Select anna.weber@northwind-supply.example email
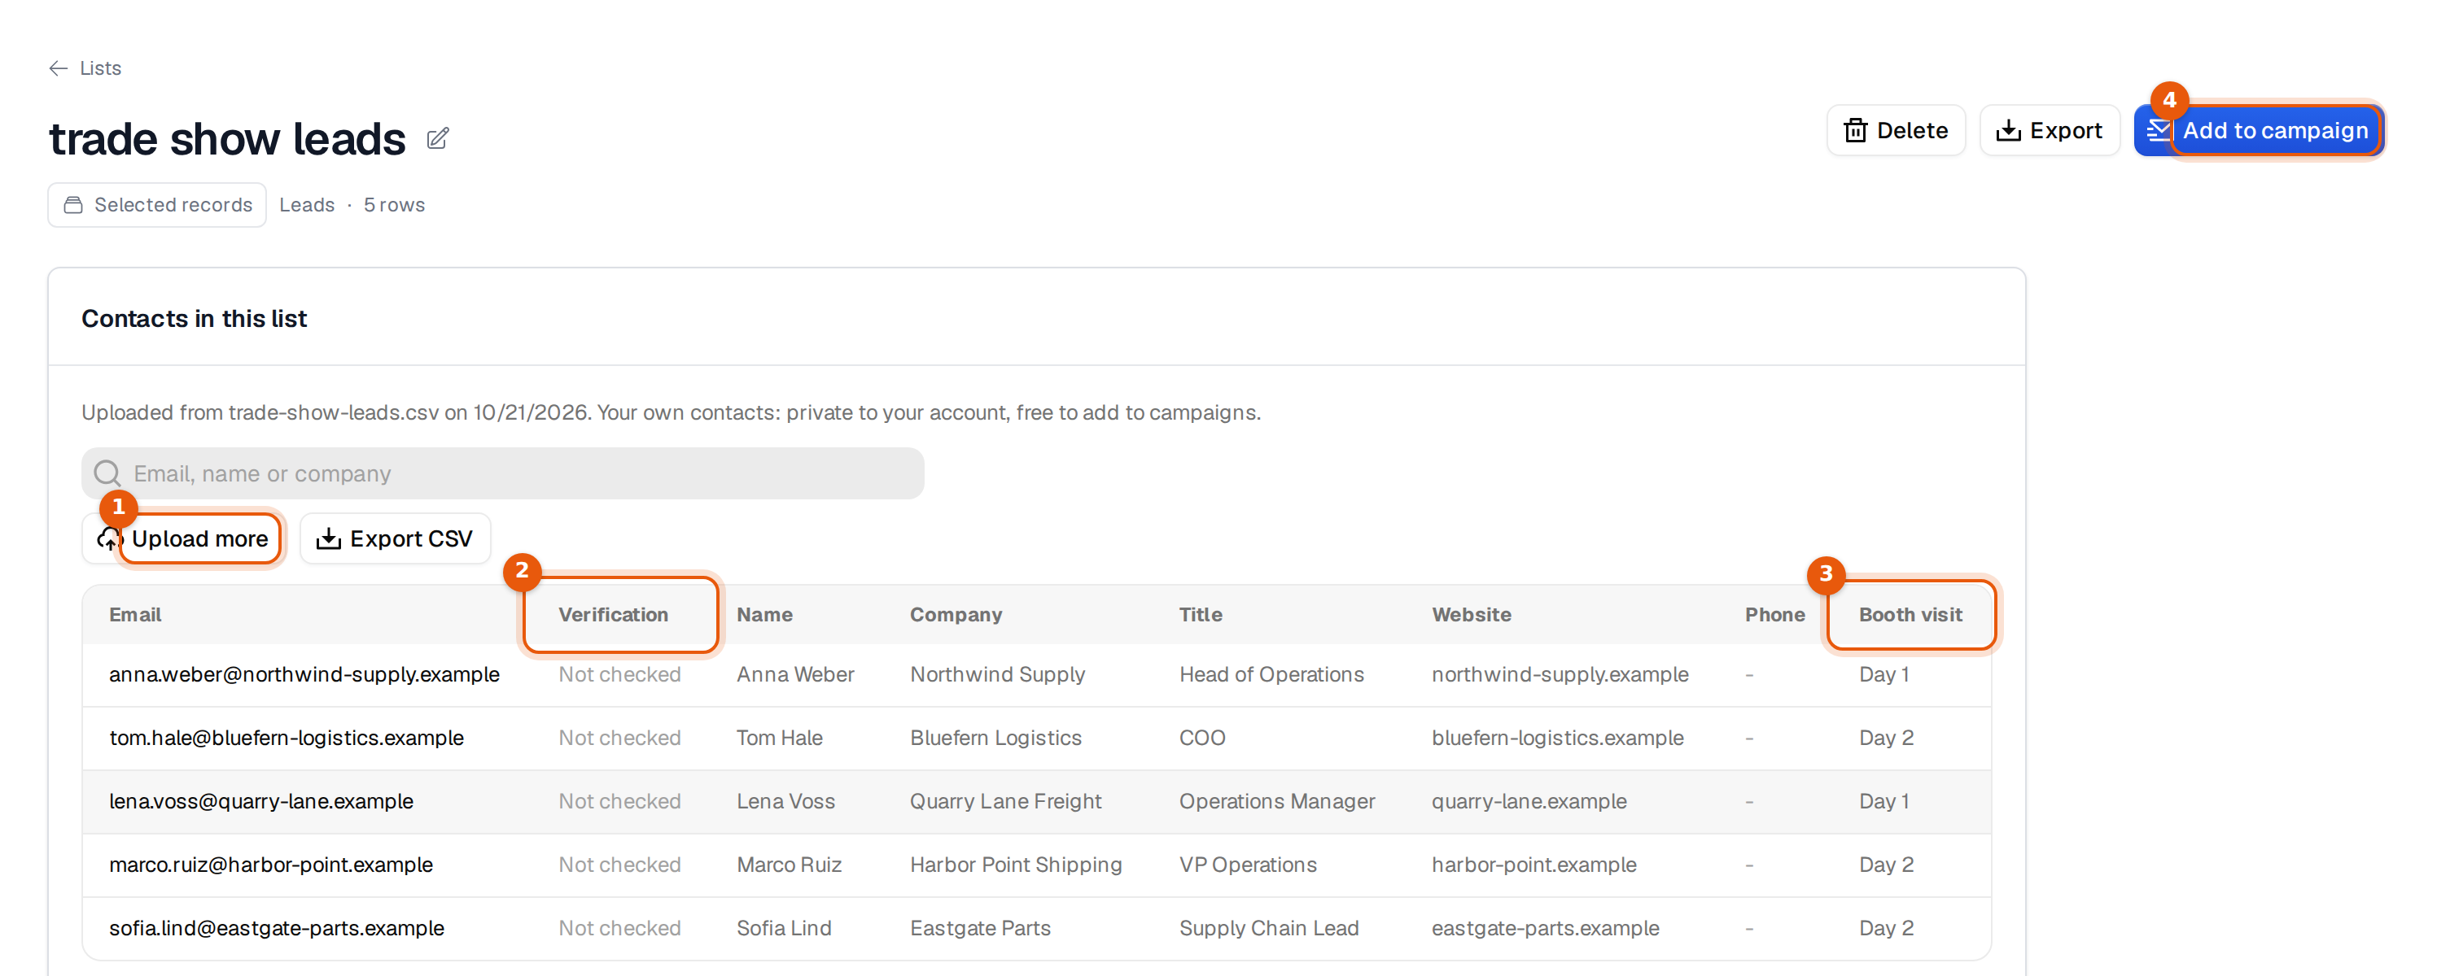The image size is (2450, 976). tap(304, 675)
